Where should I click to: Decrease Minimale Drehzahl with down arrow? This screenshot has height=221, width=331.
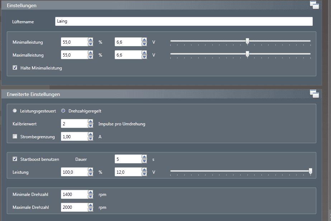coord(90,197)
